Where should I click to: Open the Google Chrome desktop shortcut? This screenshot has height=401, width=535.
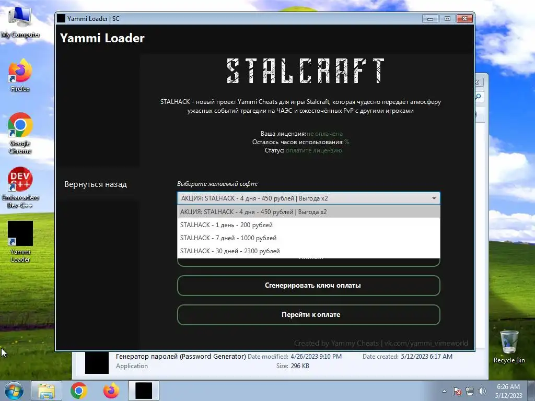tap(20, 133)
